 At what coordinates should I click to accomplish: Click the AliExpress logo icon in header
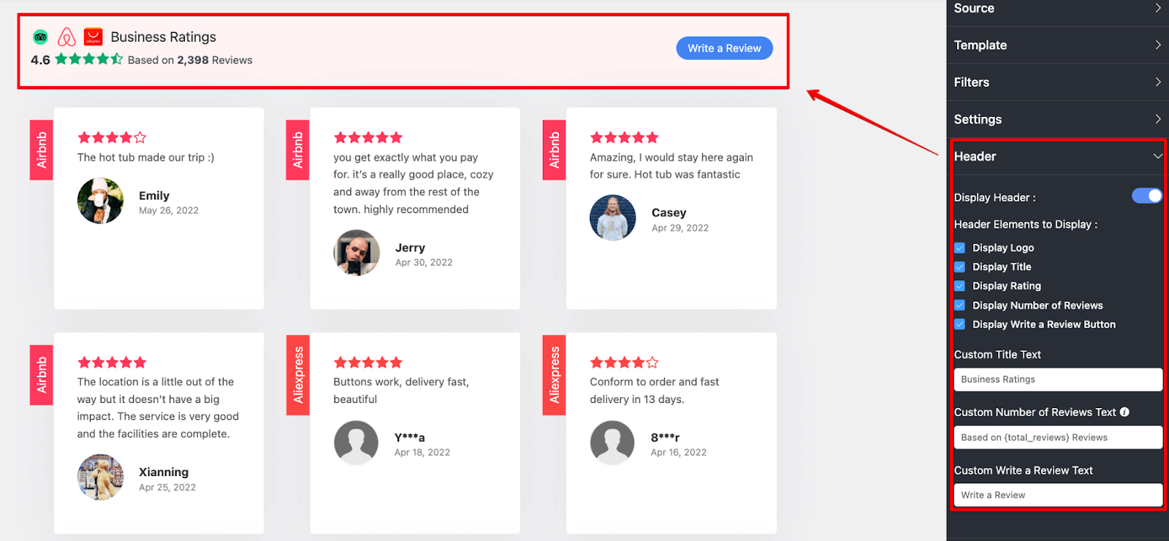(93, 37)
